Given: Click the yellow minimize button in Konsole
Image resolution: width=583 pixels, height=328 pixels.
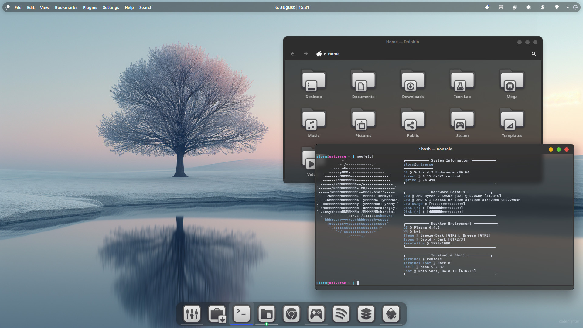Looking at the screenshot, I should (551, 149).
